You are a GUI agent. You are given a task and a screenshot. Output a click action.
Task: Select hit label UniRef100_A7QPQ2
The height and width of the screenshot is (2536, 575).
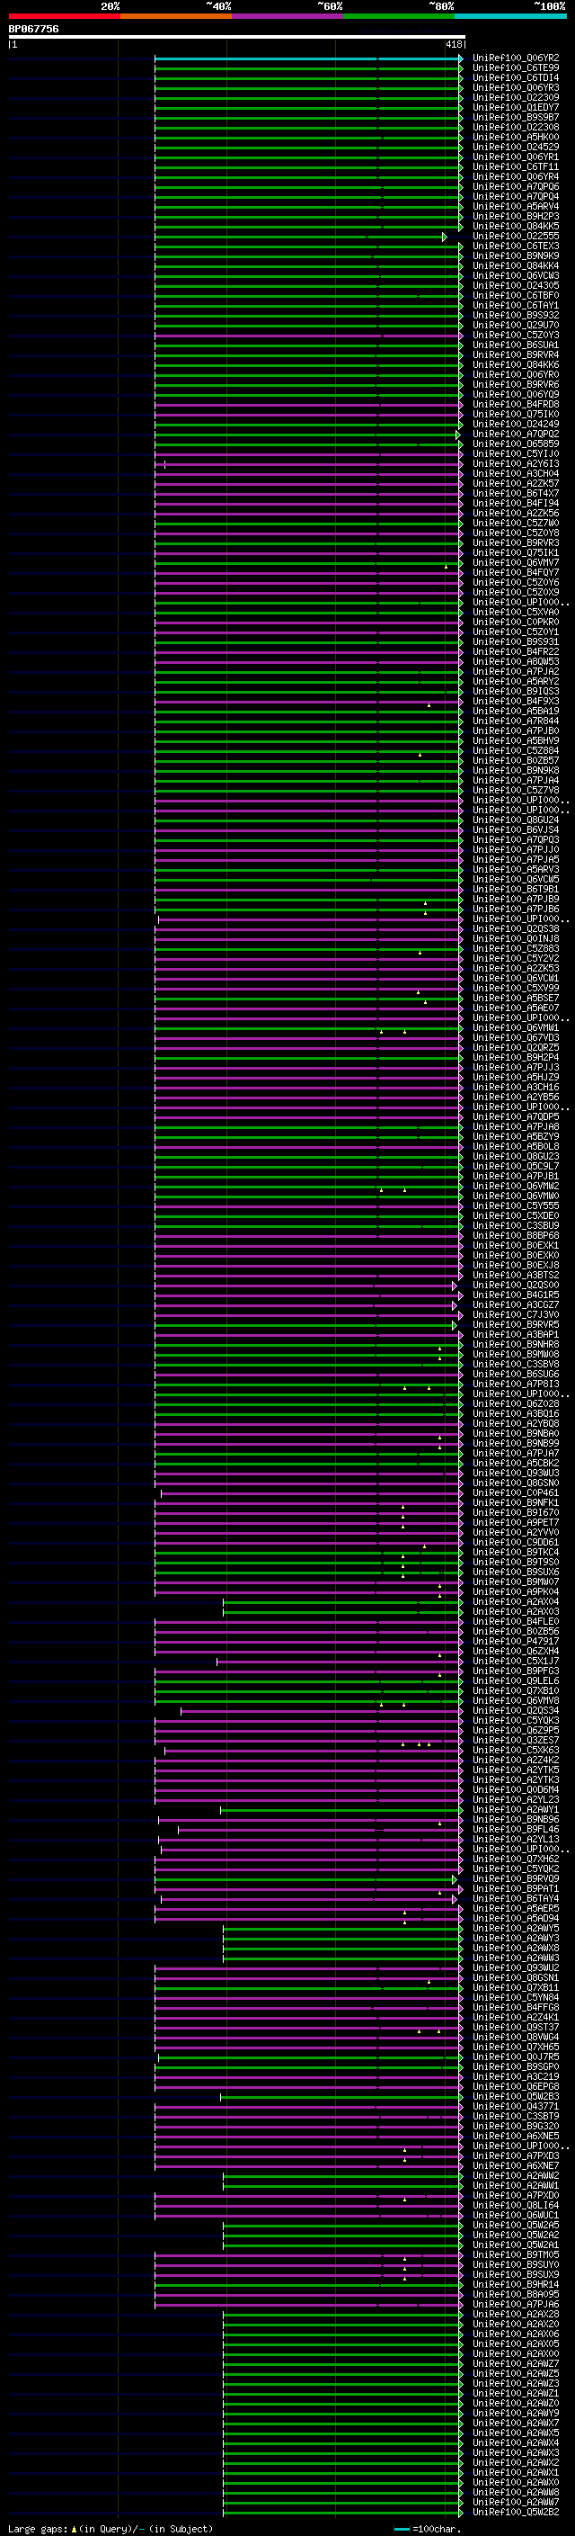coord(516,435)
